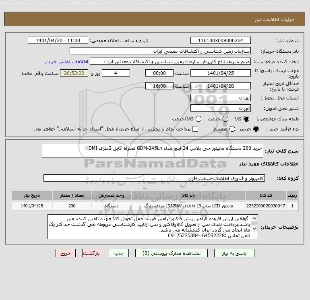Image resolution: width=310 pixels, height=300 pixels.
Task: Click the واحد شمارش column header
Action: [112, 195]
